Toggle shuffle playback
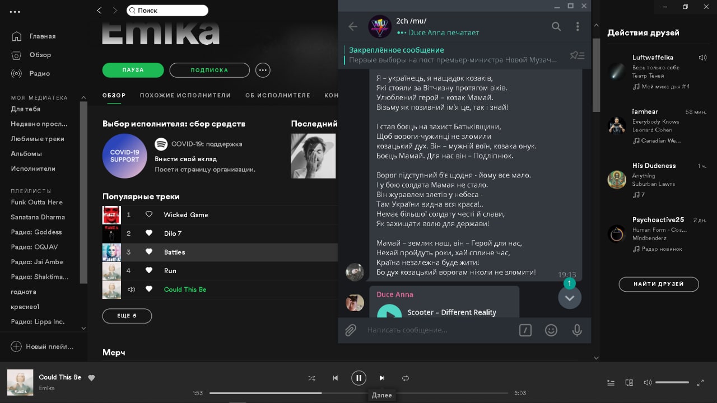 coord(311,378)
